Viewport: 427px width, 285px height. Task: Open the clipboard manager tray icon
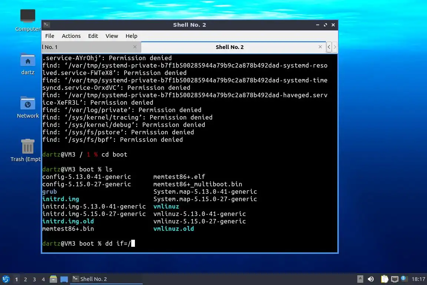(x=384, y=279)
